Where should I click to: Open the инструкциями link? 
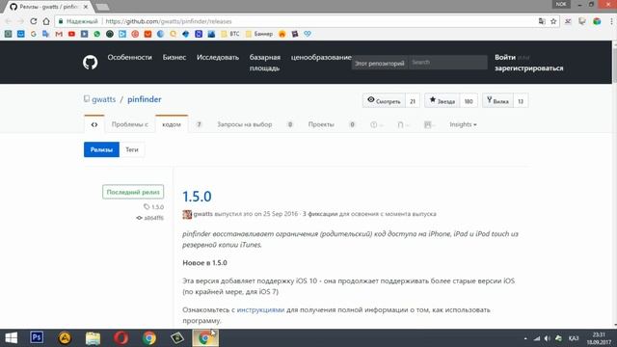[260, 310]
